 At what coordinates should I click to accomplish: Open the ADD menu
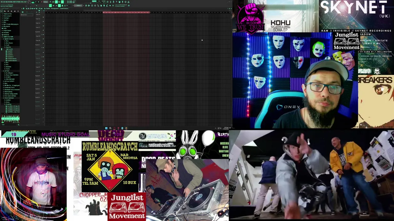click(6, 2)
